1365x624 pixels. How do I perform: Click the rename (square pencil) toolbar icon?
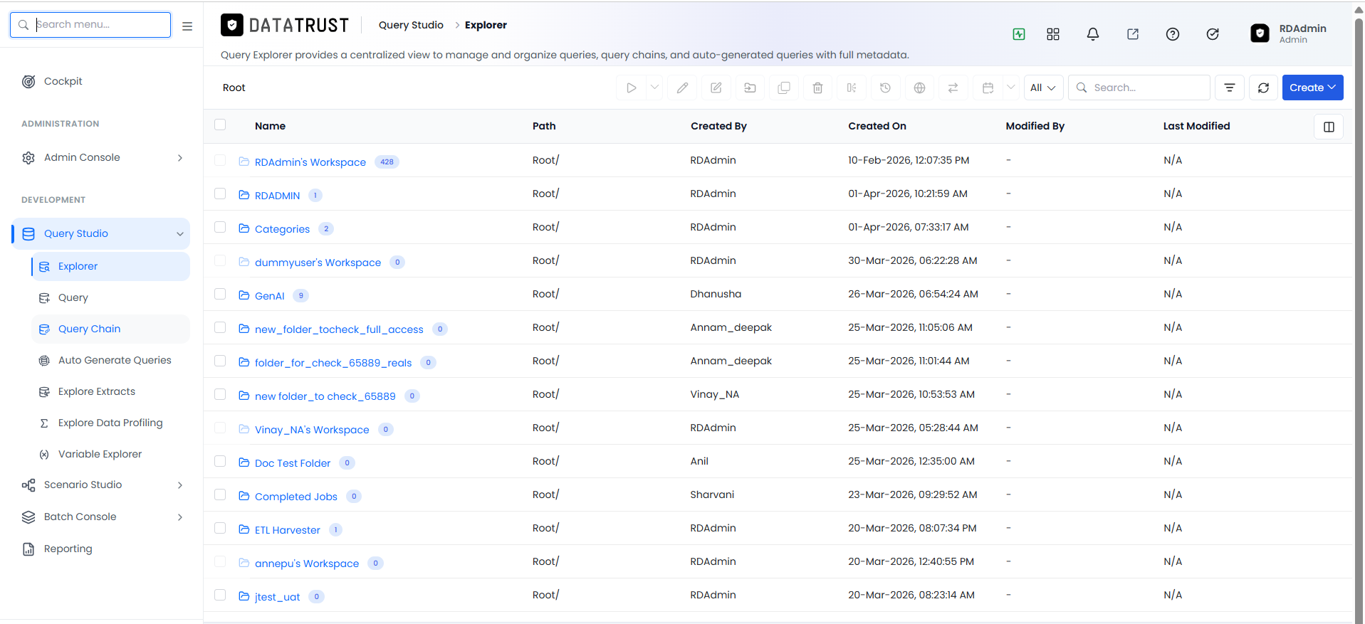716,88
